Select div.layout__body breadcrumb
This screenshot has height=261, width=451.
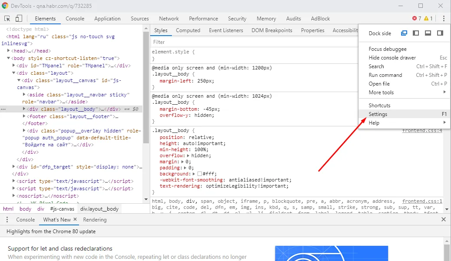point(99,209)
